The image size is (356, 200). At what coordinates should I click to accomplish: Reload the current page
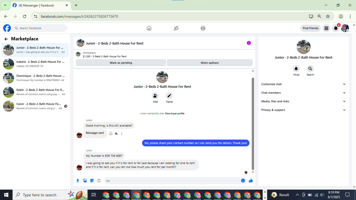pyautogui.click(x=24, y=16)
